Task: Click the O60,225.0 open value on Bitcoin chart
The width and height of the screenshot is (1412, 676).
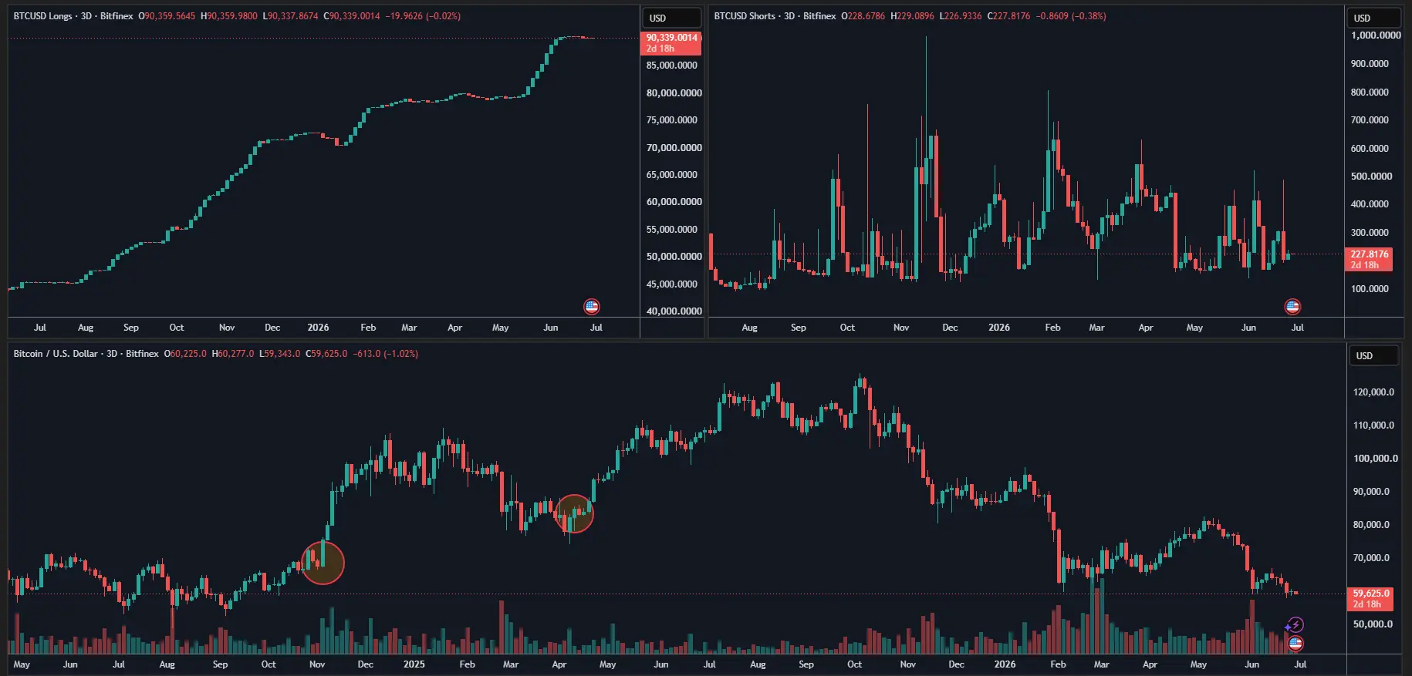Action: [185, 354]
